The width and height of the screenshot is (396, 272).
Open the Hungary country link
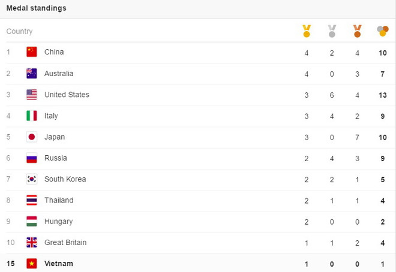[x=58, y=222]
